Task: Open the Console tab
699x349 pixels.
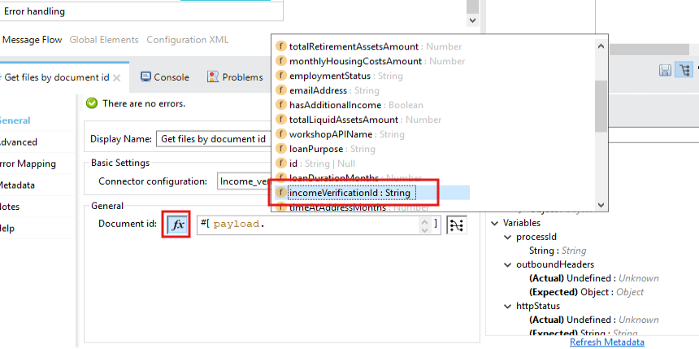Action: (165, 77)
